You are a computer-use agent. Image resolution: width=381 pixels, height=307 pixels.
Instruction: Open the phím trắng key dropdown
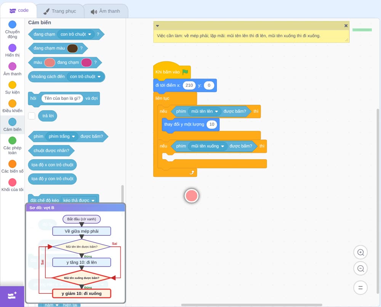[62, 136]
